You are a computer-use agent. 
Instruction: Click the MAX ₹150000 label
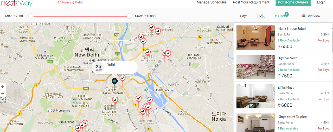(146, 16)
